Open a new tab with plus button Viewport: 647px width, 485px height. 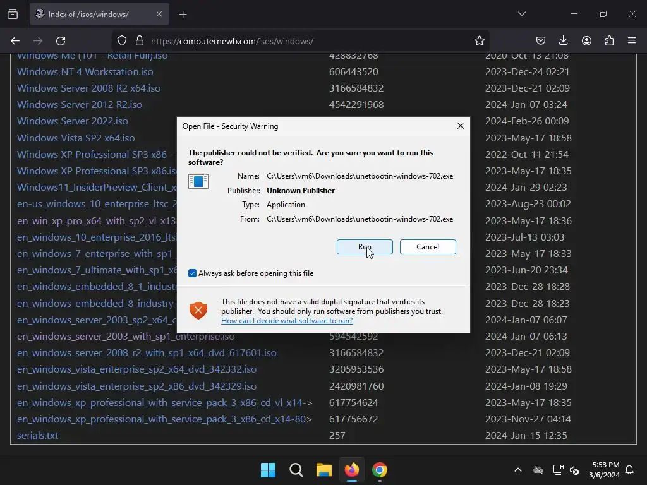183,15
